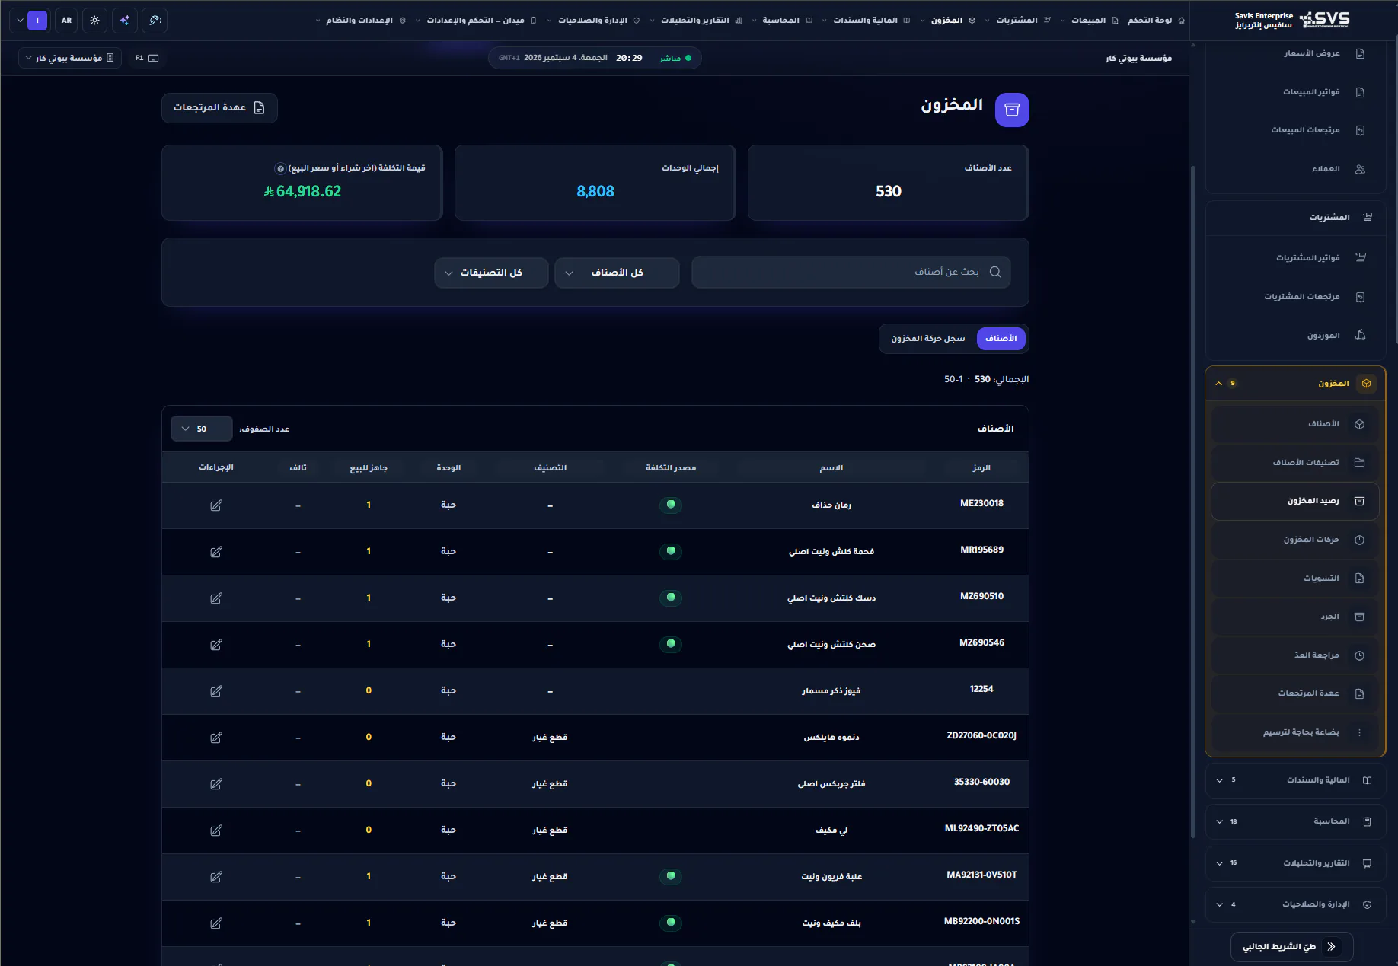Open حركات المخزون sidebar item

point(1295,540)
